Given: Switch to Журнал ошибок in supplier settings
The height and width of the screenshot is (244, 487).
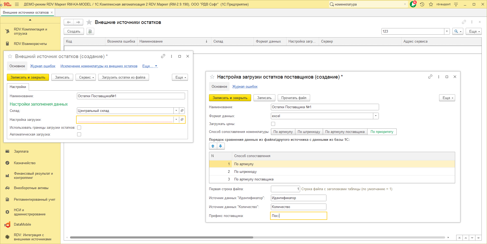Looking at the screenshot, I should [x=245, y=87].
